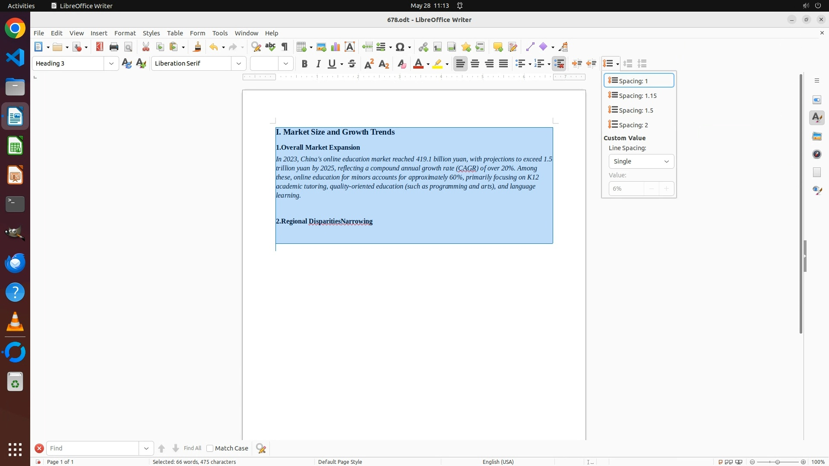Open the Paragraph Style dropdown list
The image size is (829, 466).
point(111,63)
